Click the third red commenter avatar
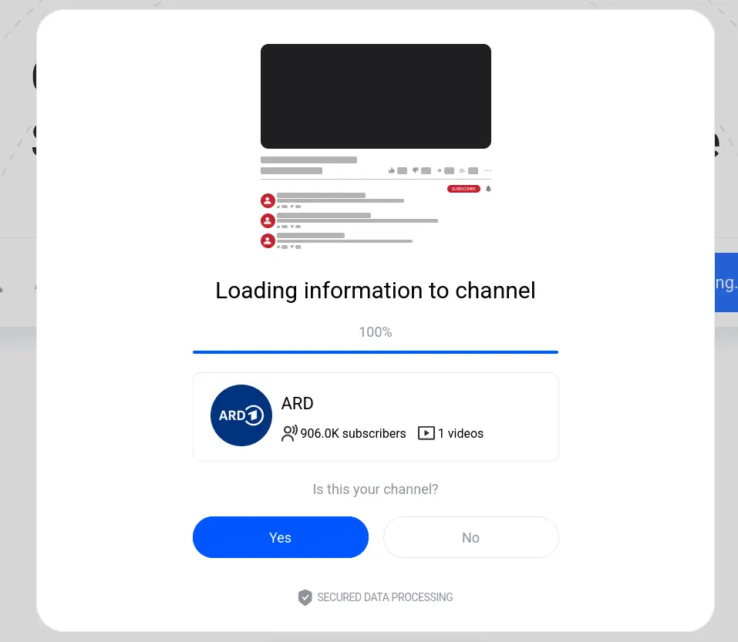Screen dimensions: 738x642 [268, 240]
